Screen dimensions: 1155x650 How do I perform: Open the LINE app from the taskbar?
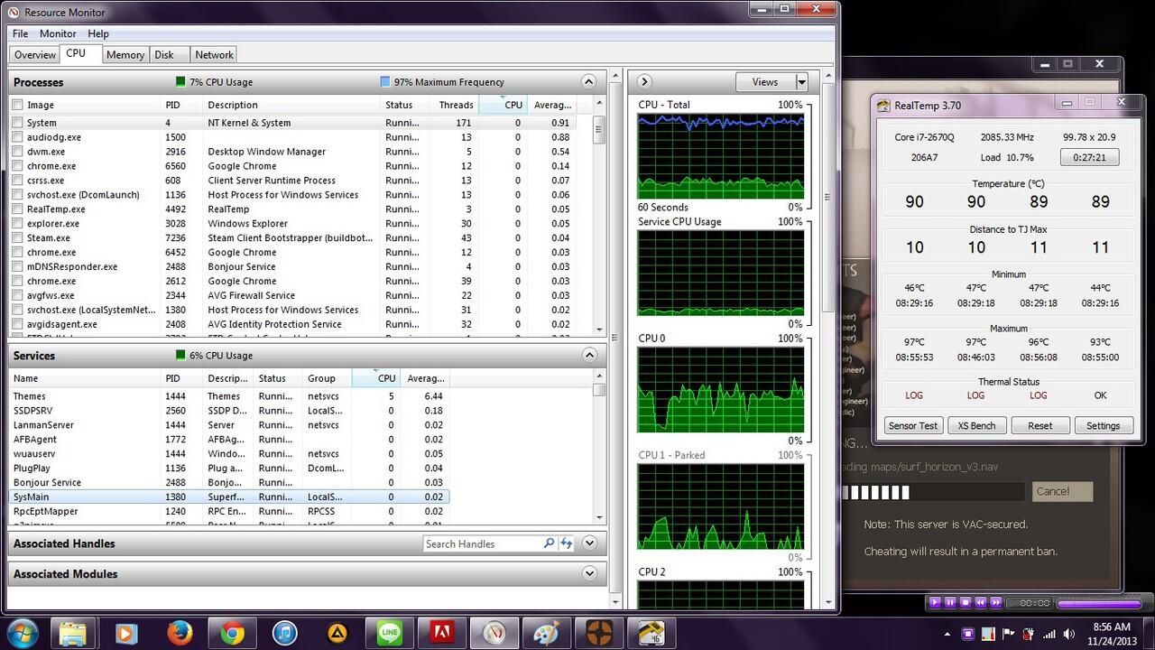coord(390,633)
